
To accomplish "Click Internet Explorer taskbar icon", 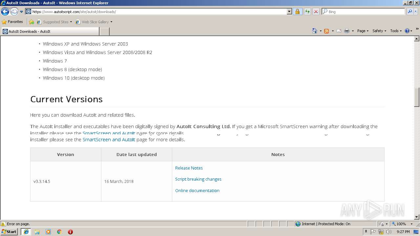I will click(26, 231).
